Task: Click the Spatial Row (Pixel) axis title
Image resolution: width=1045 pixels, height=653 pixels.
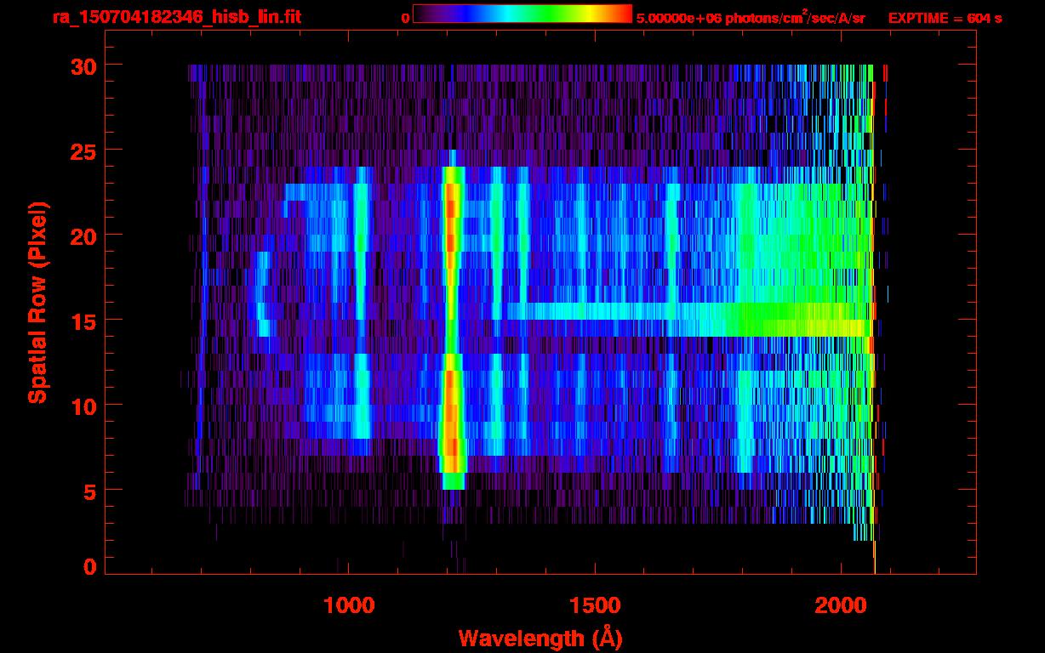Action: 38,302
